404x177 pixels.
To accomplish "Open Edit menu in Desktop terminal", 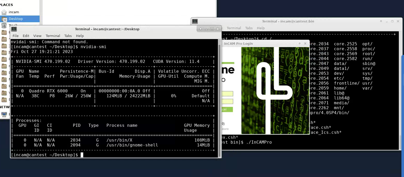I will click(26, 36).
